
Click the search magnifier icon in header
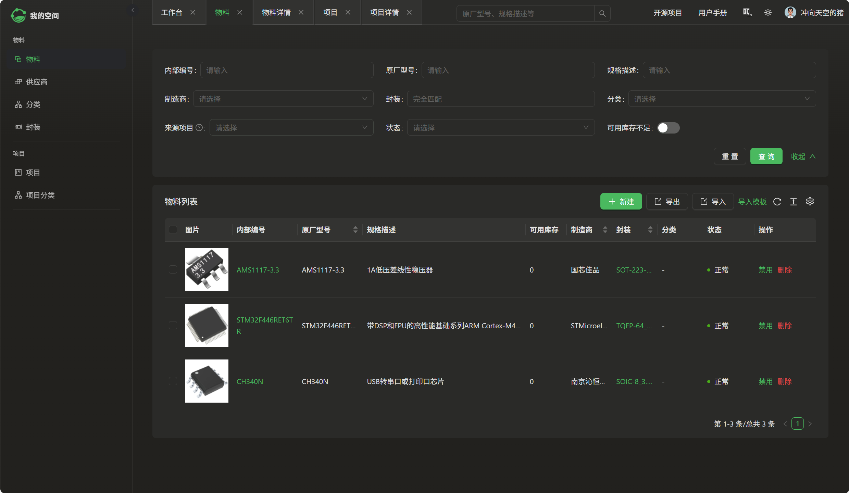click(602, 13)
